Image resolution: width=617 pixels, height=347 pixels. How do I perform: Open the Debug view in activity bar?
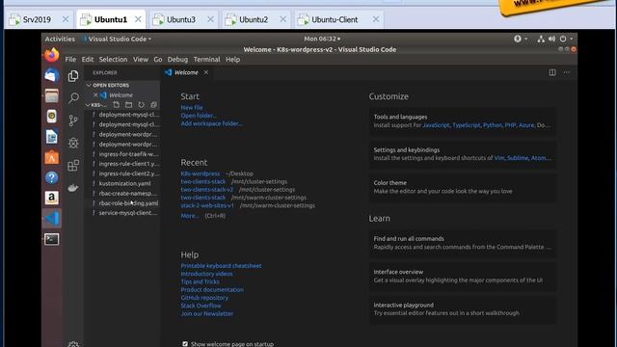click(73, 143)
